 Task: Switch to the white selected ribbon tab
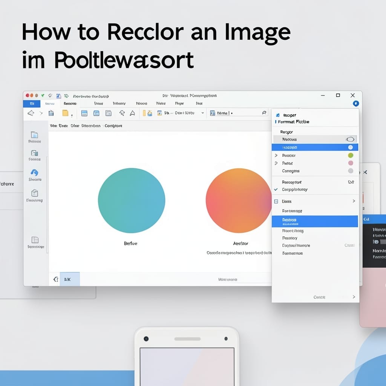50,104
